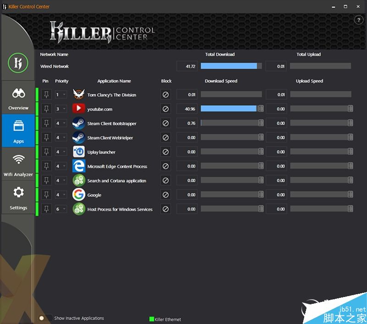Click Host Process for Windows Services icon
Image resolution: width=367 pixels, height=324 pixels.
pyautogui.click(x=78, y=209)
